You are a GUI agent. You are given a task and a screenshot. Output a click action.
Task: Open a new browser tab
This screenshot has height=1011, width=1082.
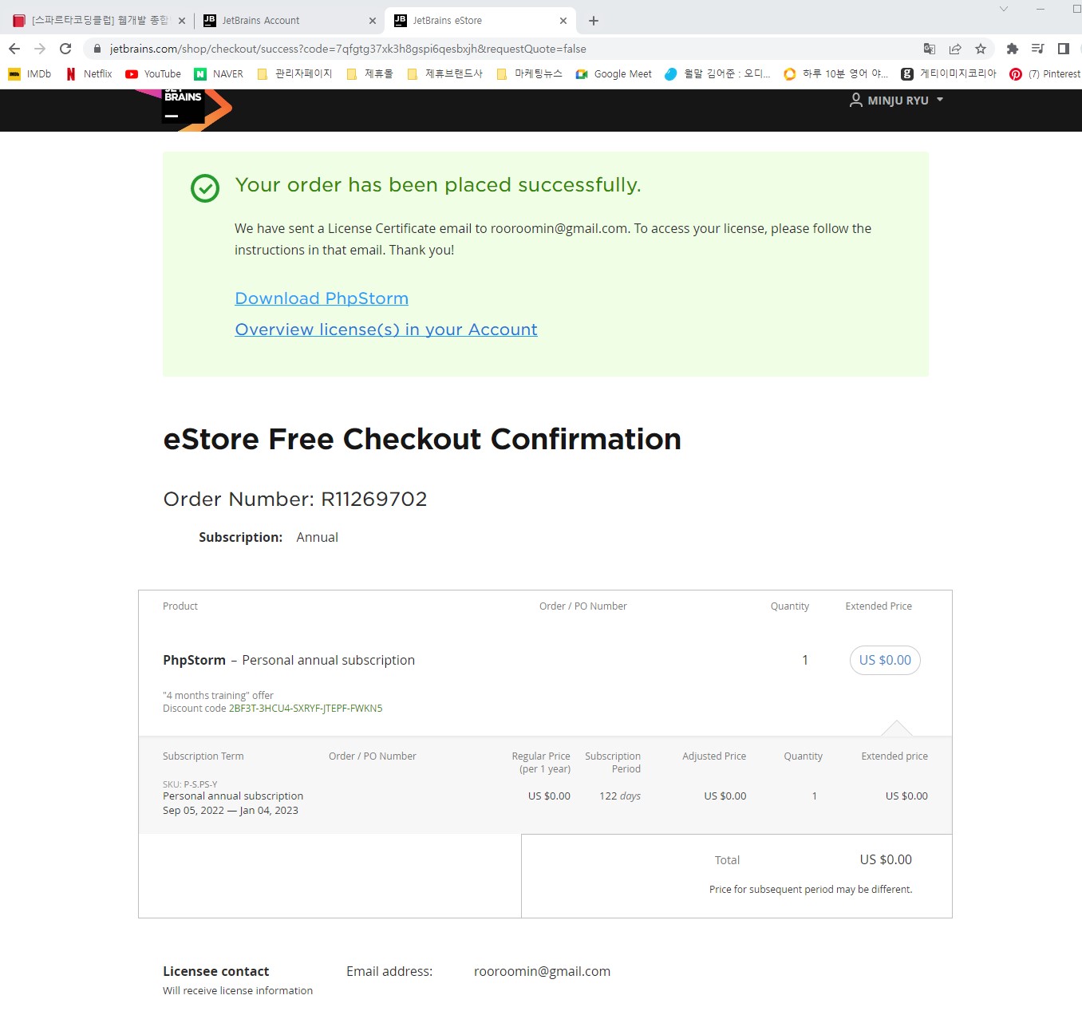(594, 21)
